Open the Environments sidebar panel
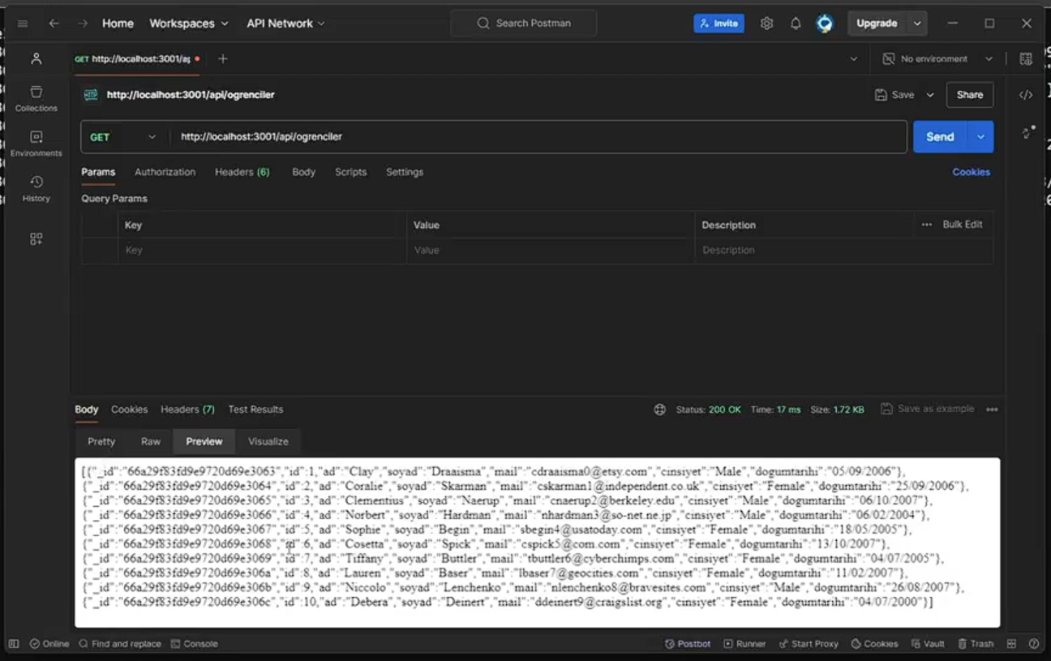 coord(36,143)
